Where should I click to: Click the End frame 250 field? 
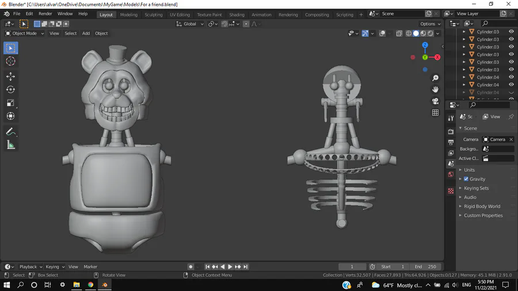pyautogui.click(x=425, y=267)
